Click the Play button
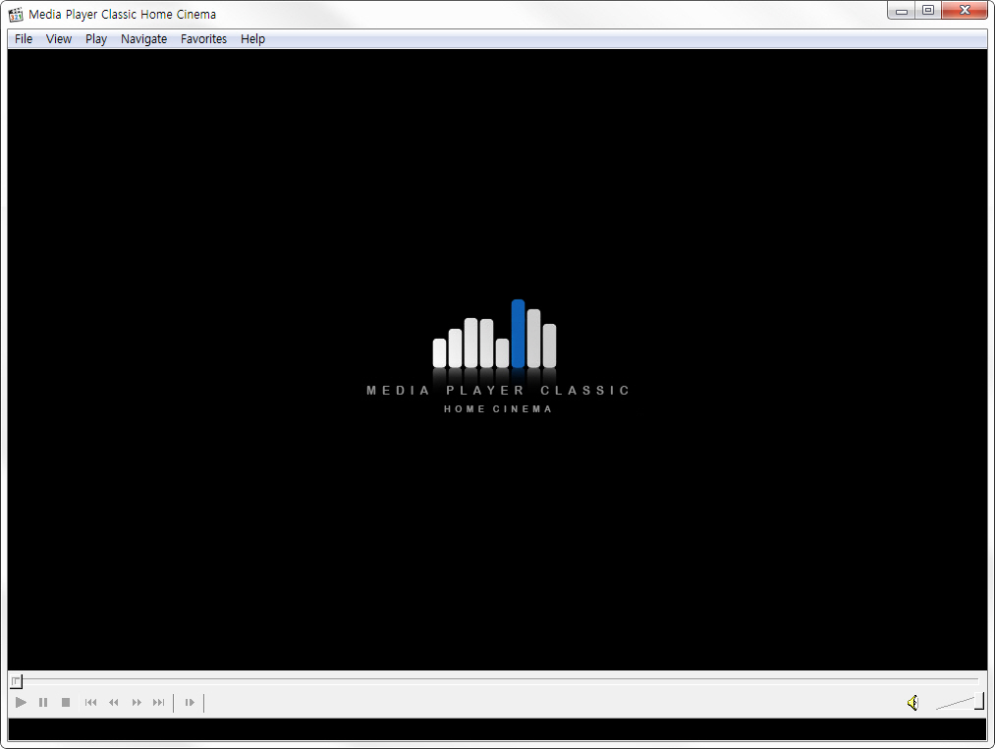Viewport: 995px width, 749px height. click(x=21, y=702)
